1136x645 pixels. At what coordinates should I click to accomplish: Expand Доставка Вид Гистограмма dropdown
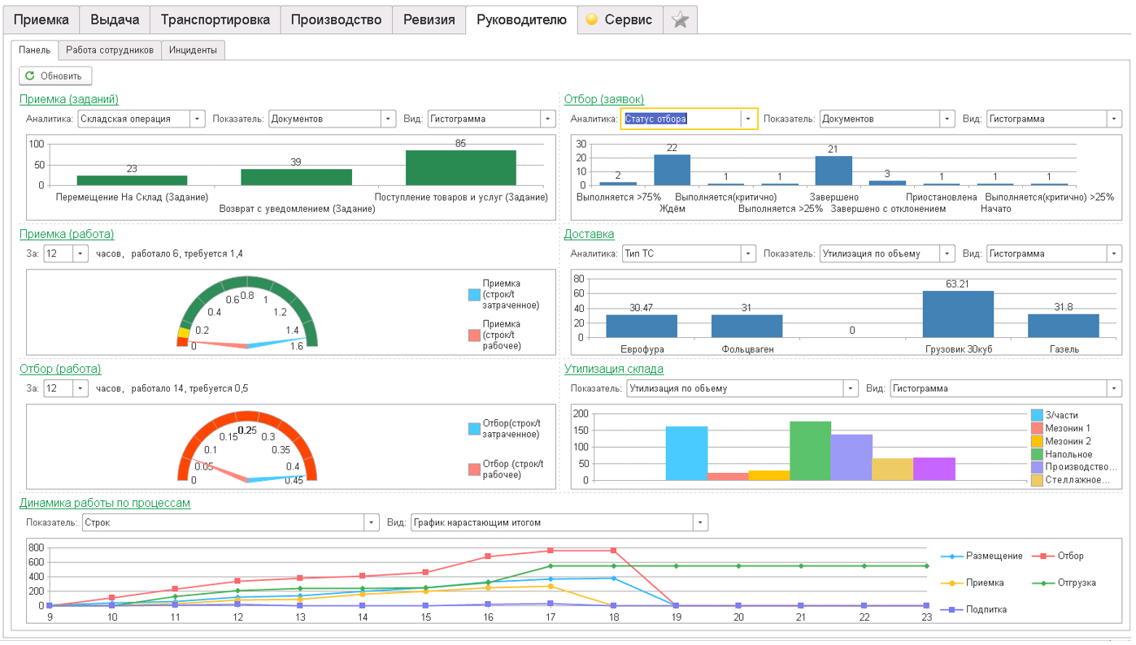(x=1114, y=253)
